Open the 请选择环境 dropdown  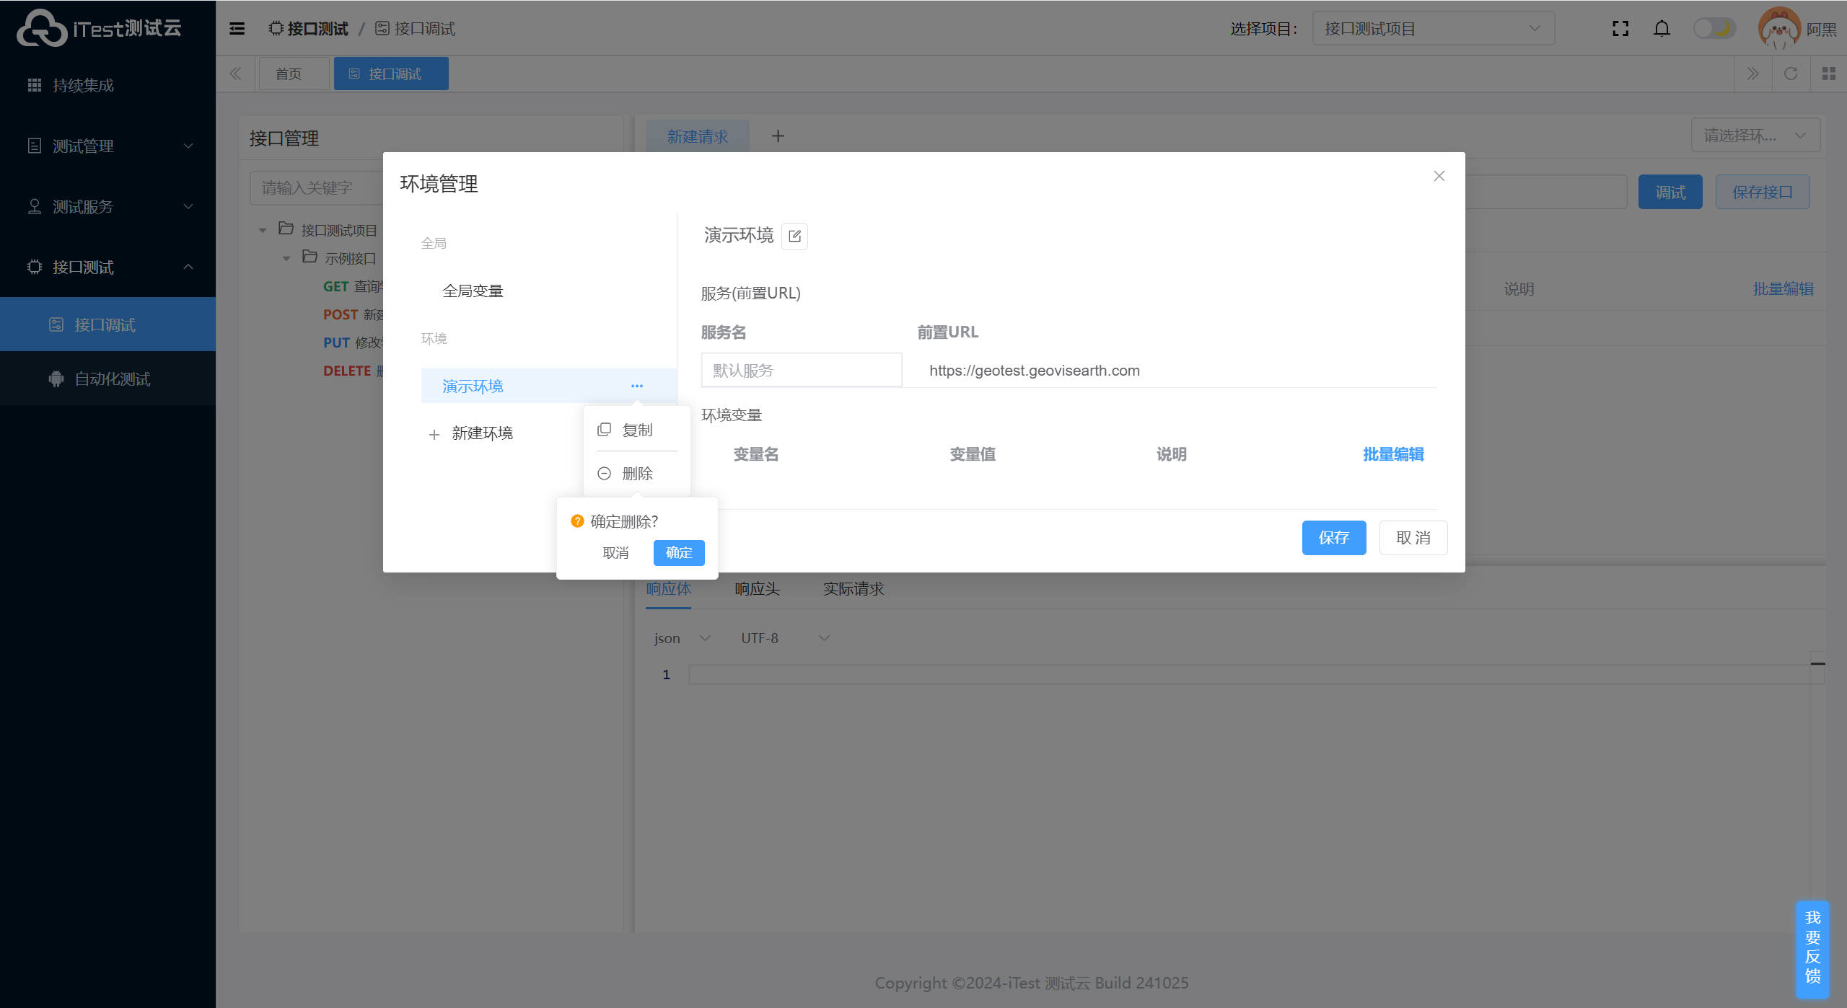pyautogui.click(x=1755, y=136)
